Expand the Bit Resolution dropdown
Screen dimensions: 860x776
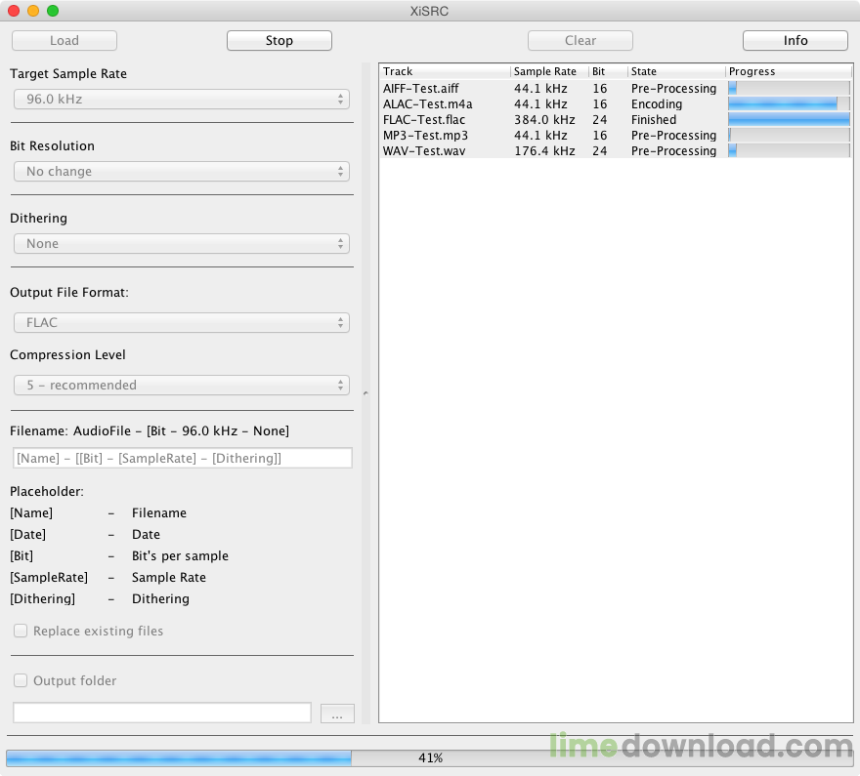[x=182, y=172]
